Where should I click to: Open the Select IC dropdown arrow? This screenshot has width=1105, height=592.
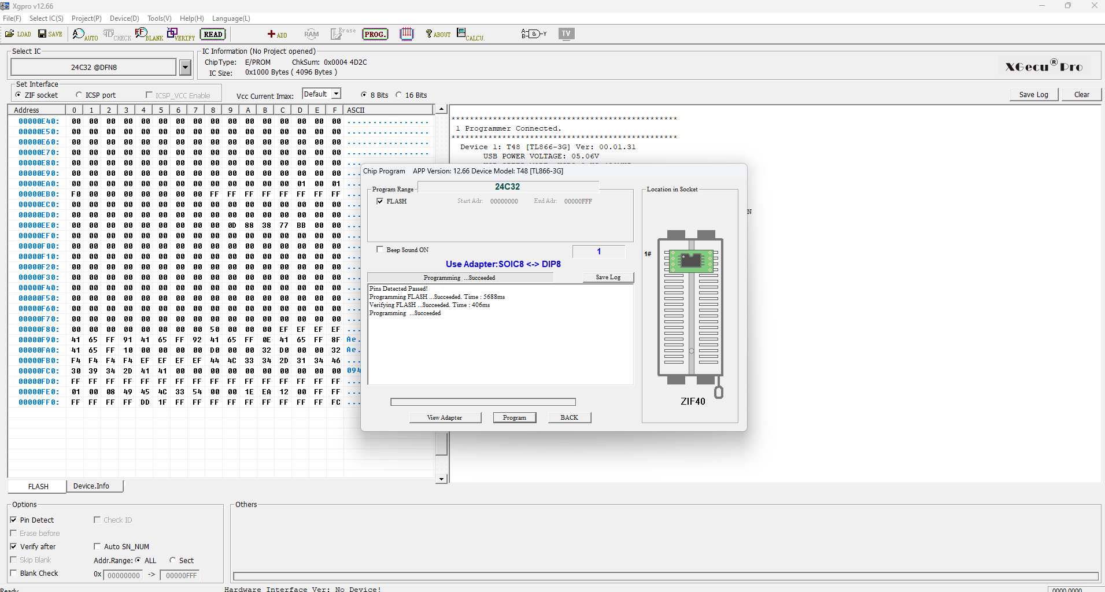[185, 68]
